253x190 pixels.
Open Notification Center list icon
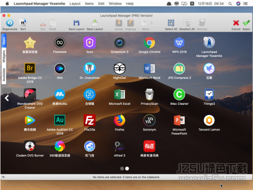[245, 3]
